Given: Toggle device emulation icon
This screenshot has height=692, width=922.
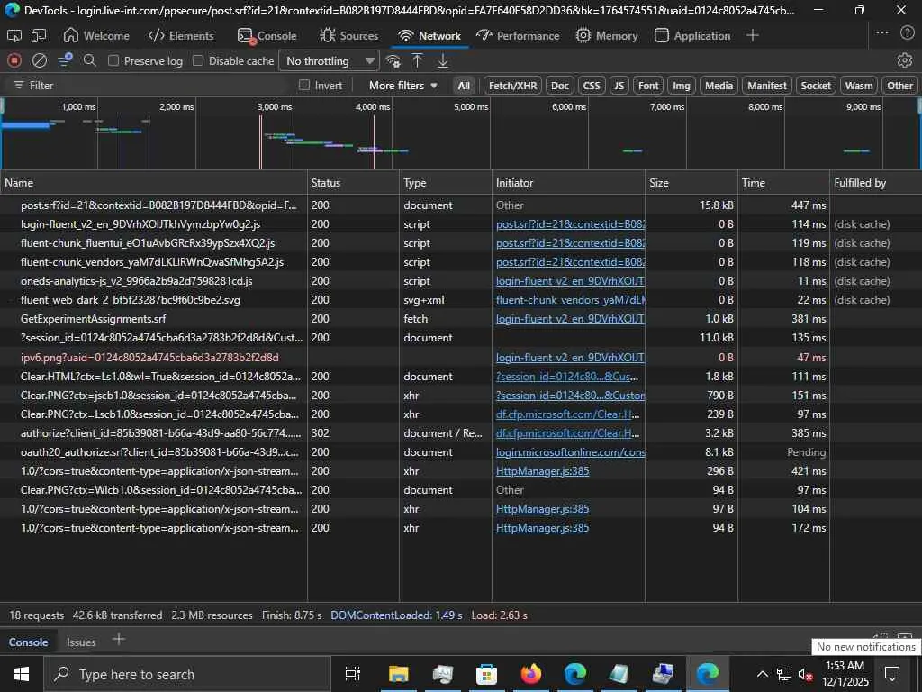Looking at the screenshot, I should (39, 36).
